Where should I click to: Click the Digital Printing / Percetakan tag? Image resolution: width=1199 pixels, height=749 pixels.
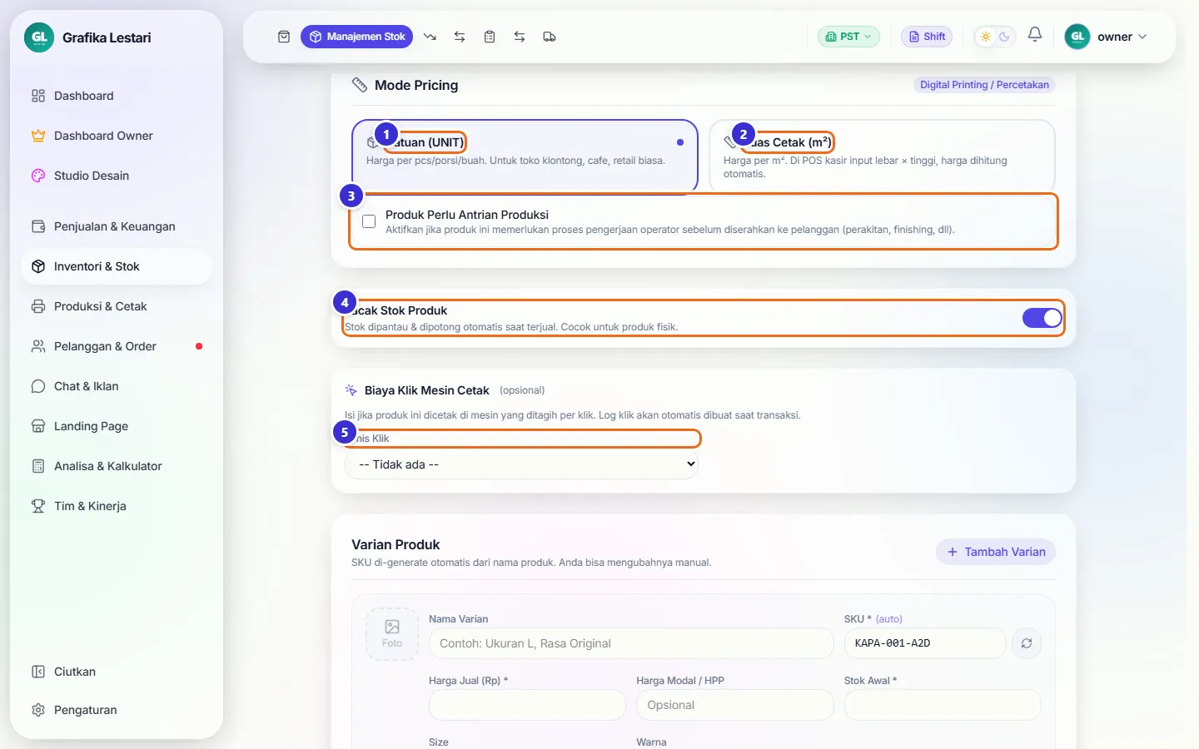click(984, 85)
